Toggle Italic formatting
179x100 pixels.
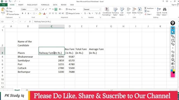(x=25, y=13)
